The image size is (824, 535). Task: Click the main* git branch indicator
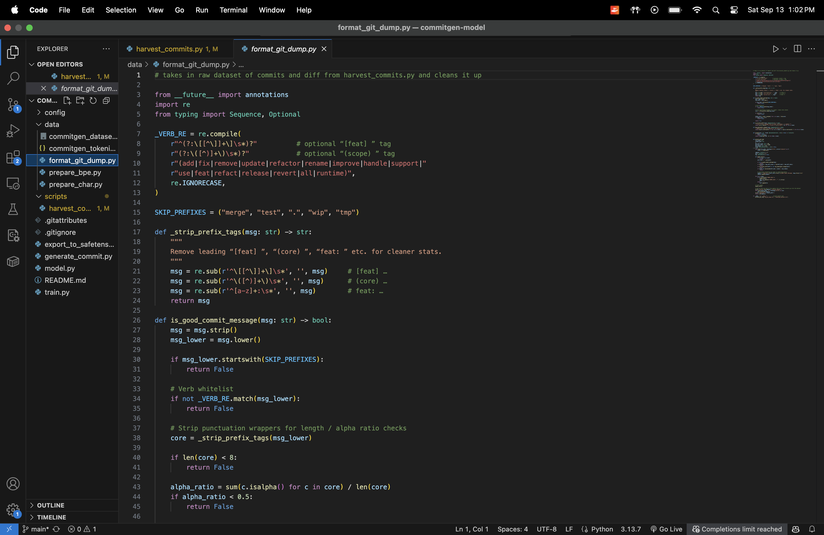click(36, 529)
